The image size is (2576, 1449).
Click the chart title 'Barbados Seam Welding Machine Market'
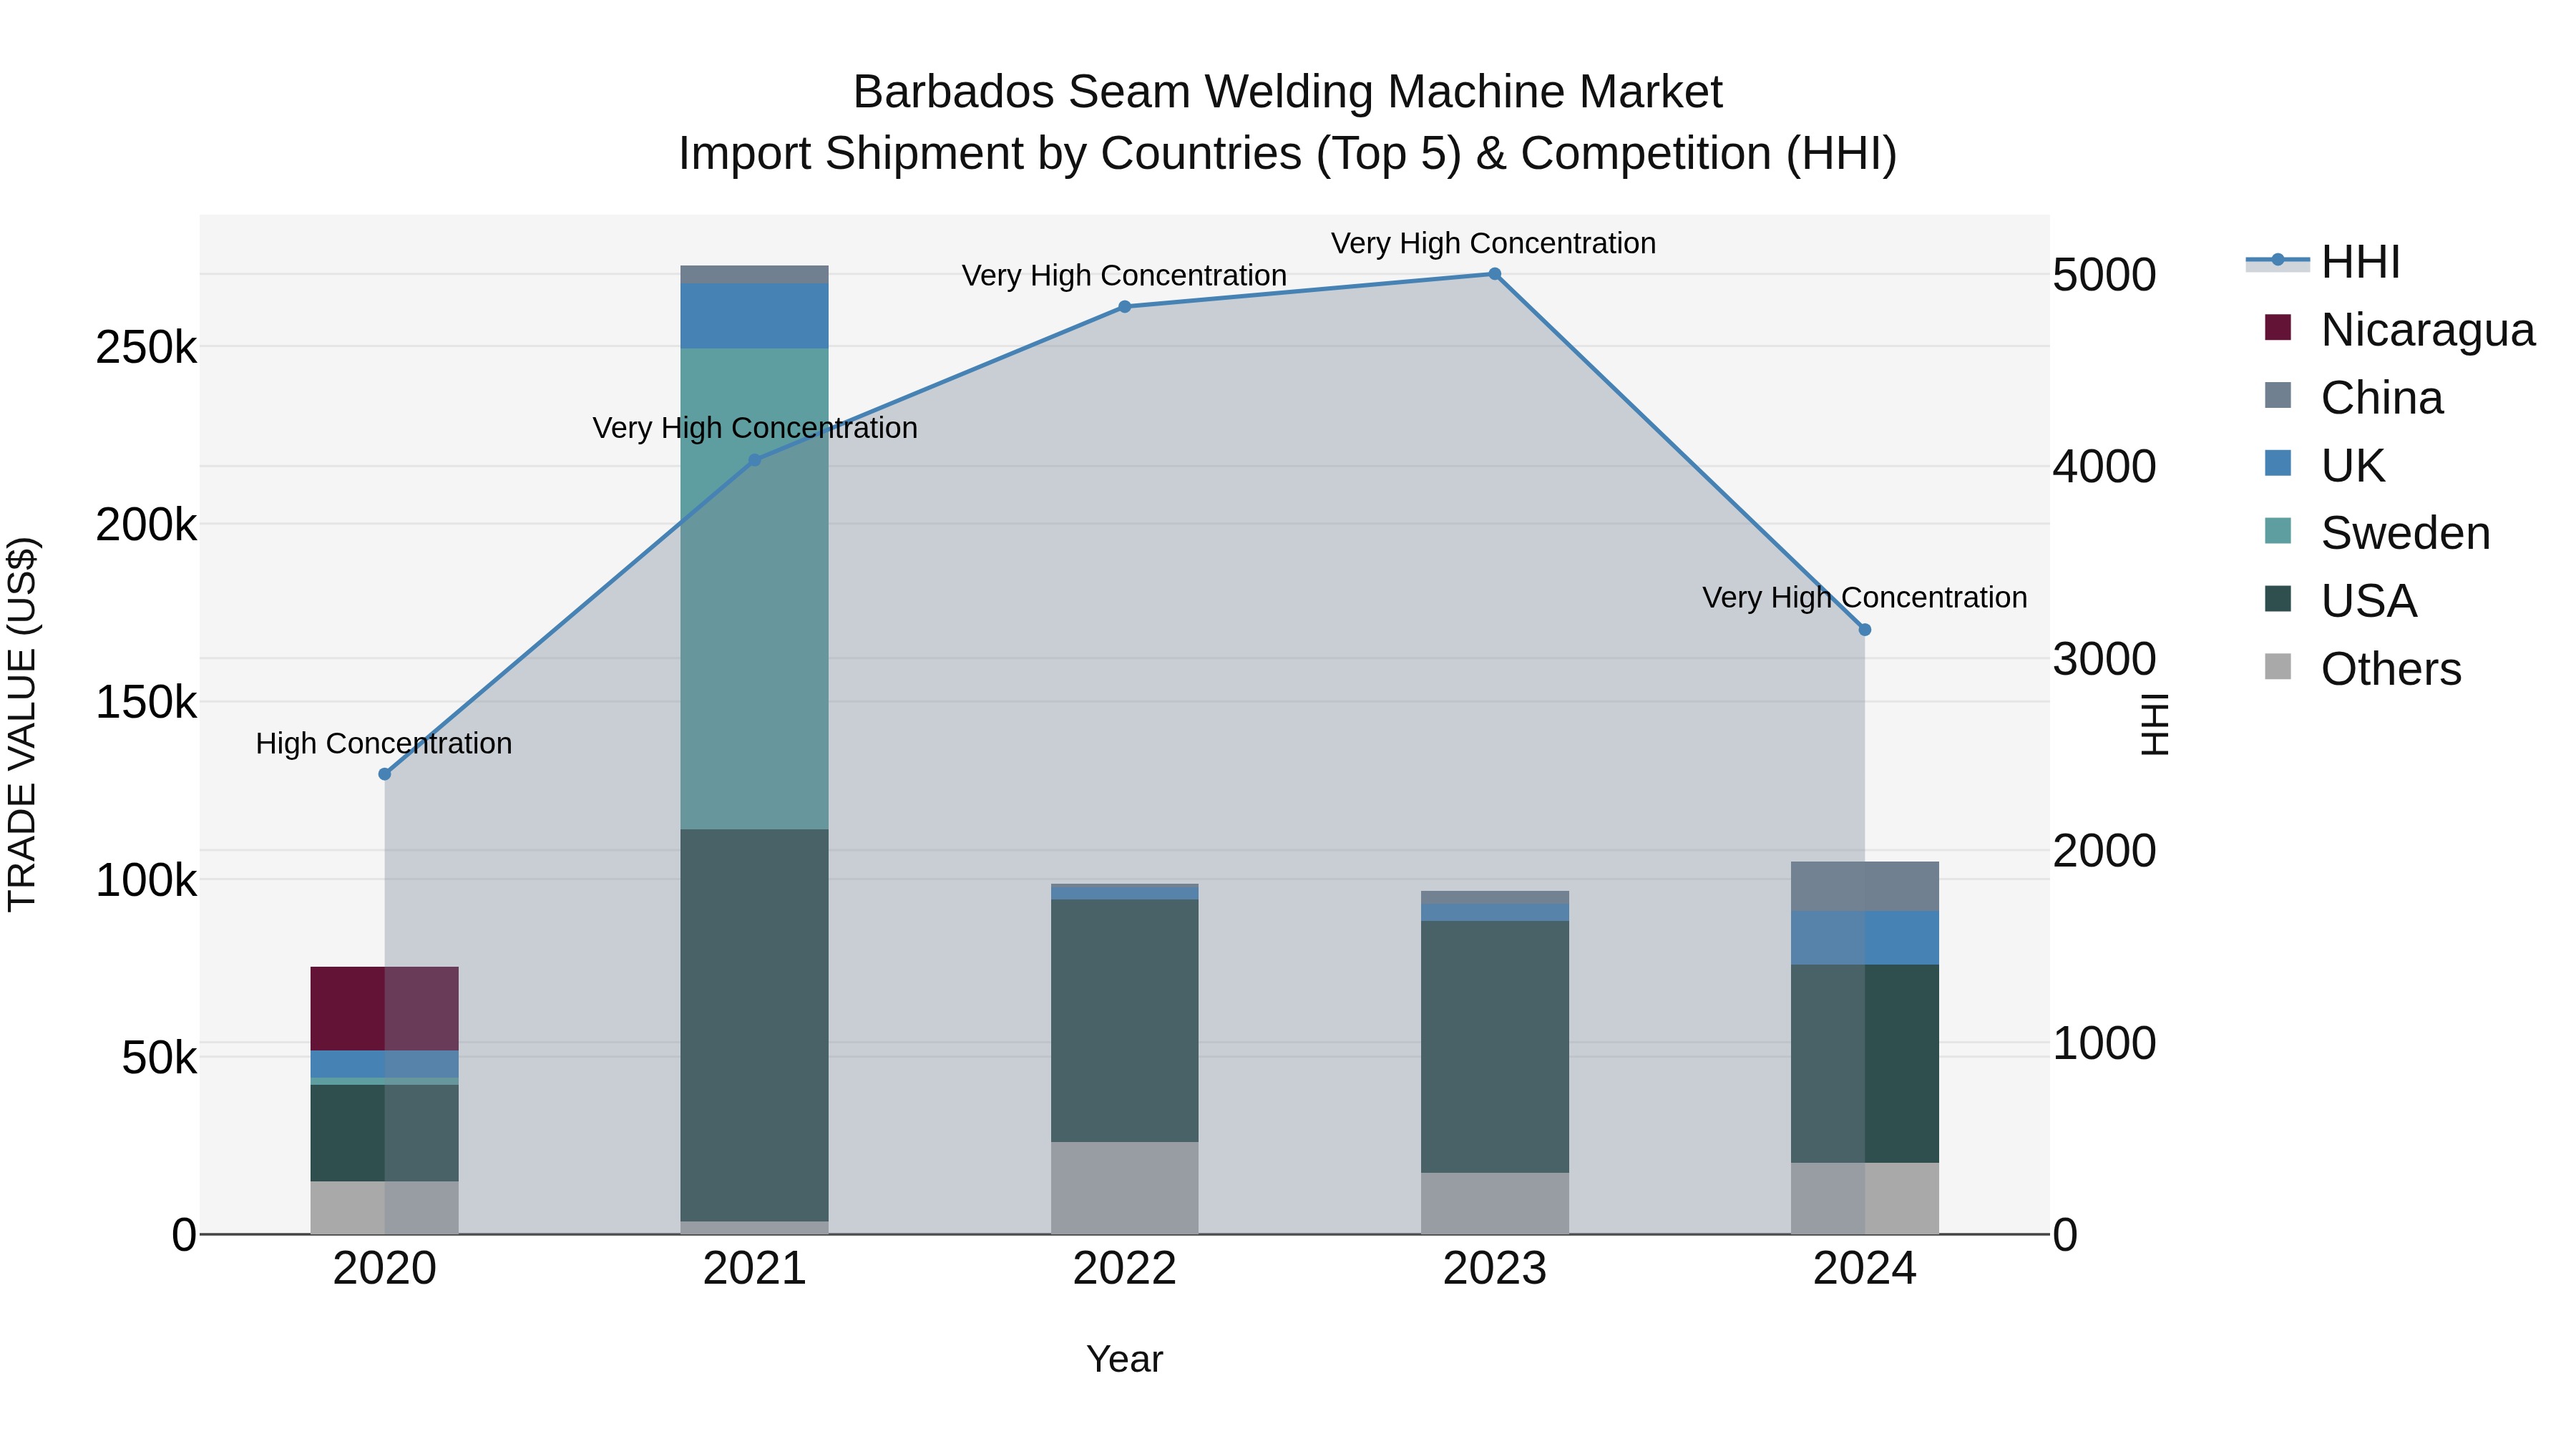1288,92
